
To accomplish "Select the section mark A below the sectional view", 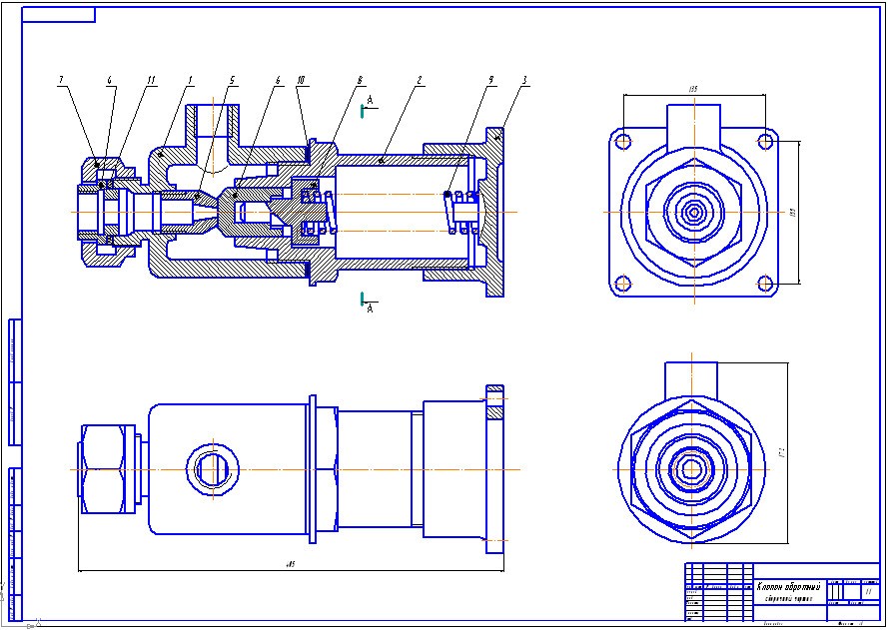I will coord(370,309).
